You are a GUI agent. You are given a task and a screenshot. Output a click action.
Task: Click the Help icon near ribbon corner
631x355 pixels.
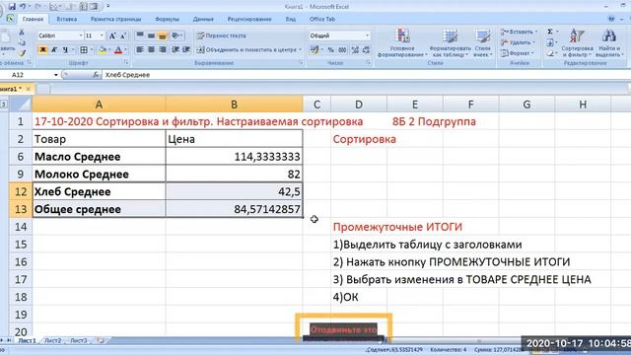click(x=611, y=19)
